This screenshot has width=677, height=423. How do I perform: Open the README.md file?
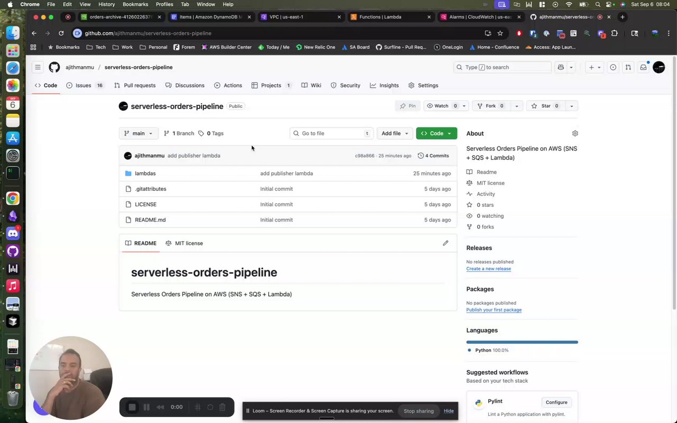pyautogui.click(x=150, y=219)
